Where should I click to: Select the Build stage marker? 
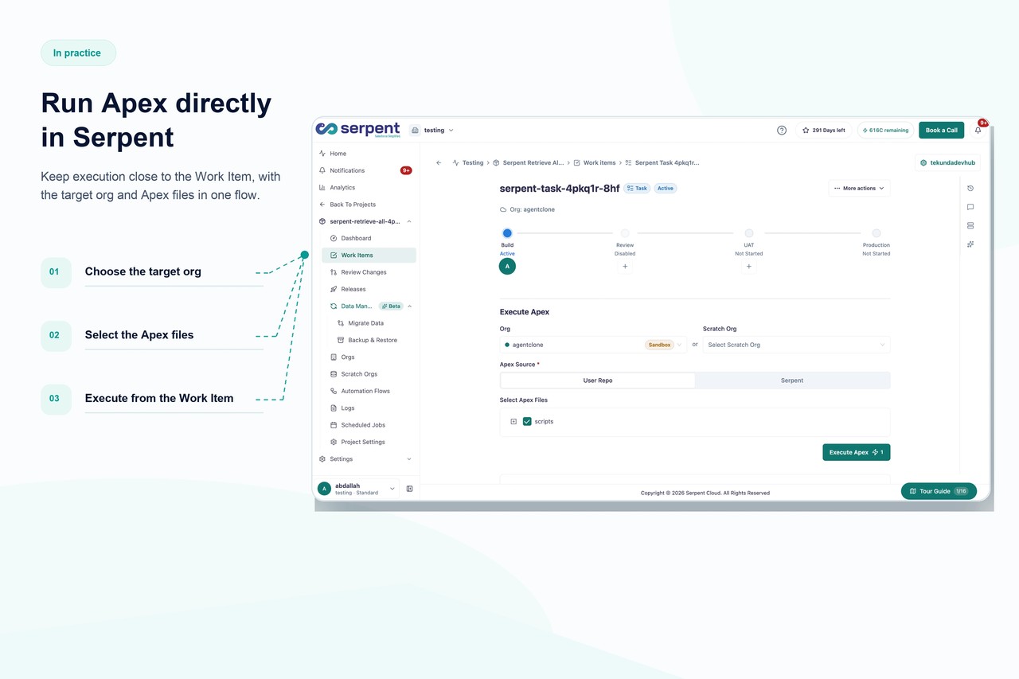coord(507,233)
